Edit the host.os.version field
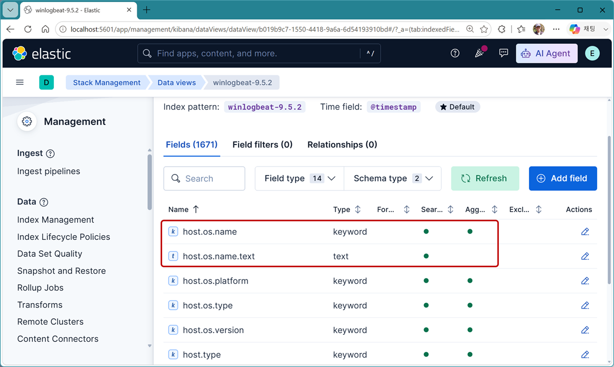Viewport: 614px width, 367px height. 585,330
